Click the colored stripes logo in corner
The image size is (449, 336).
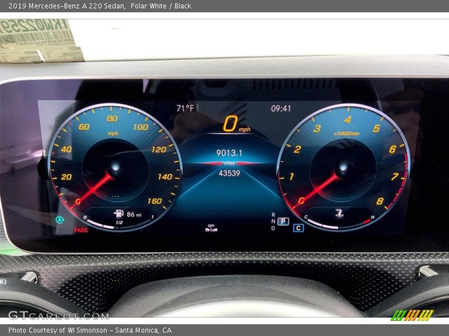(412, 315)
